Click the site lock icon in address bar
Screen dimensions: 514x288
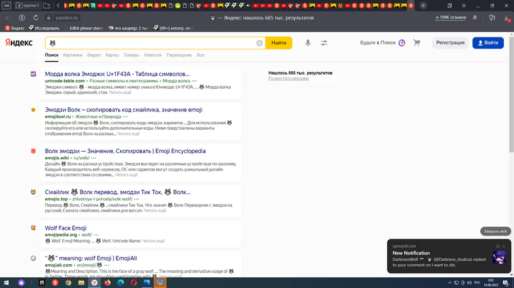tap(49, 18)
